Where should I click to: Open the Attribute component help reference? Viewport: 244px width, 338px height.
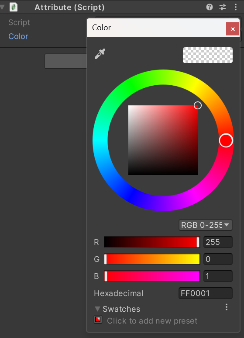click(x=210, y=7)
